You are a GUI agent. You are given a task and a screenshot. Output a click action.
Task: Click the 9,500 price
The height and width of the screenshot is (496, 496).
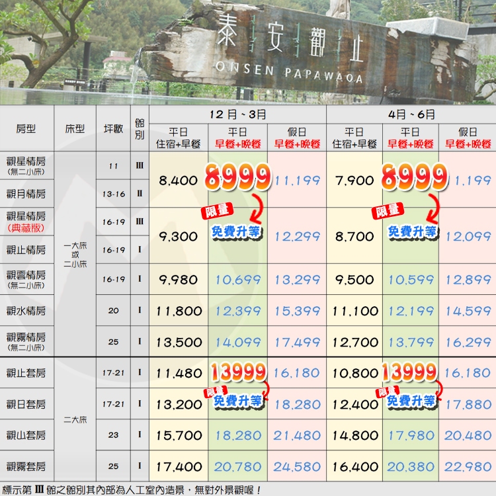pos(354,280)
